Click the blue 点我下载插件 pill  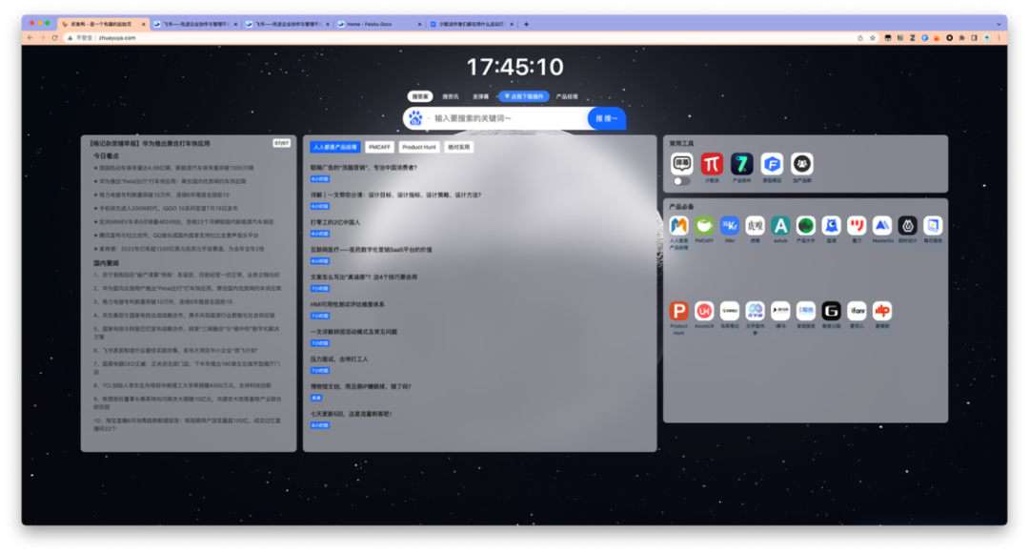click(524, 96)
